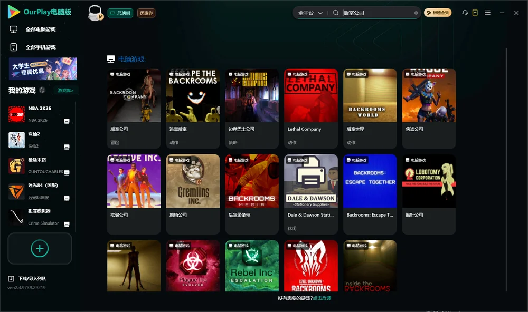Open the Lethal Company game card
528x312 pixels.
click(311, 108)
